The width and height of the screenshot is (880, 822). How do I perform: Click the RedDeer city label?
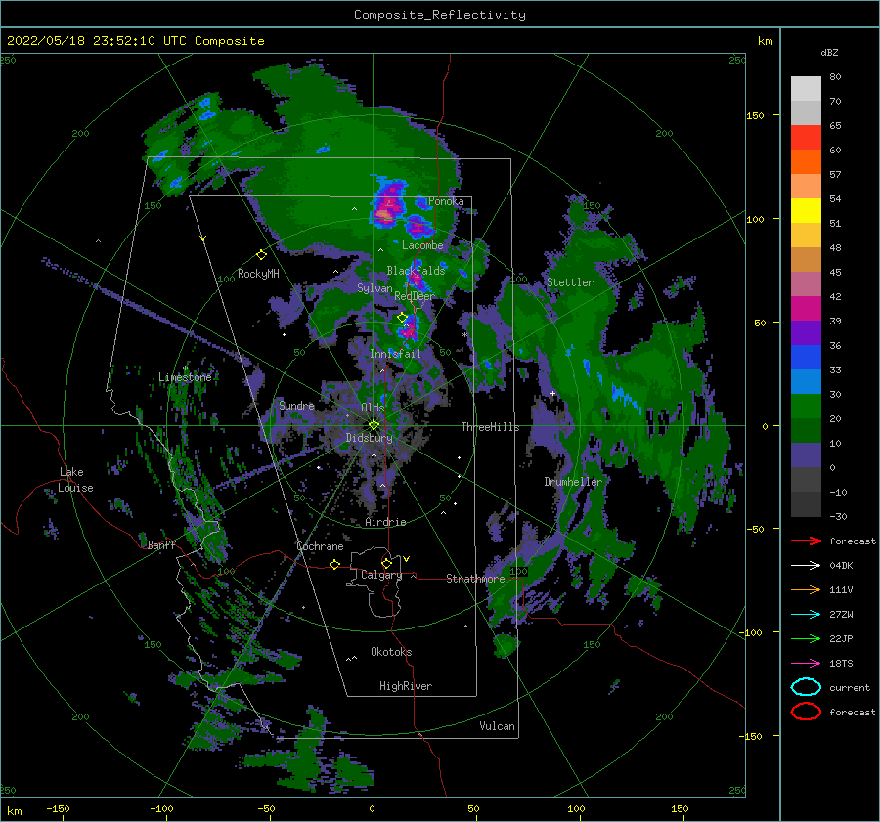tap(415, 296)
